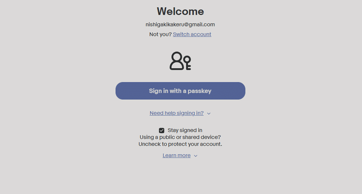Follow the Switch account link

(192, 34)
